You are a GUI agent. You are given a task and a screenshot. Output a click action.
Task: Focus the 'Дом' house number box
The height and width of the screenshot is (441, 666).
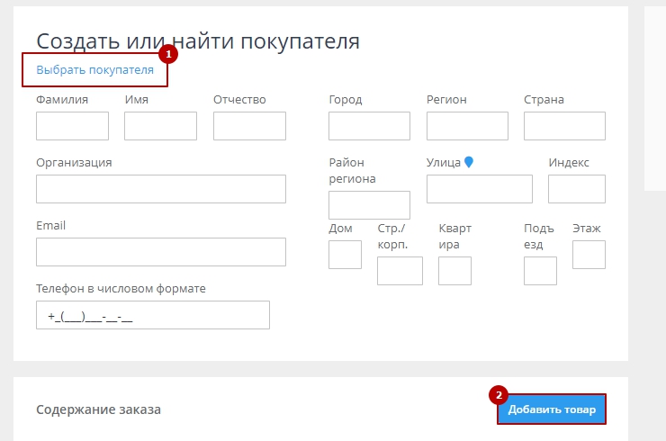click(x=345, y=255)
